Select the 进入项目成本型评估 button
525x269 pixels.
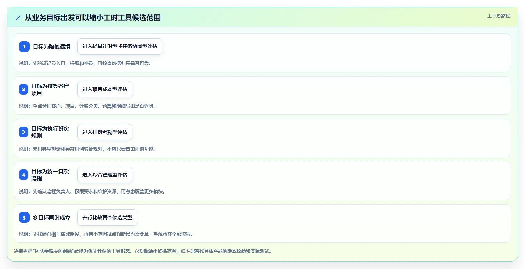pos(105,89)
